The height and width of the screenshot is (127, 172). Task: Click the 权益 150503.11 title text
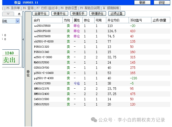26,2
